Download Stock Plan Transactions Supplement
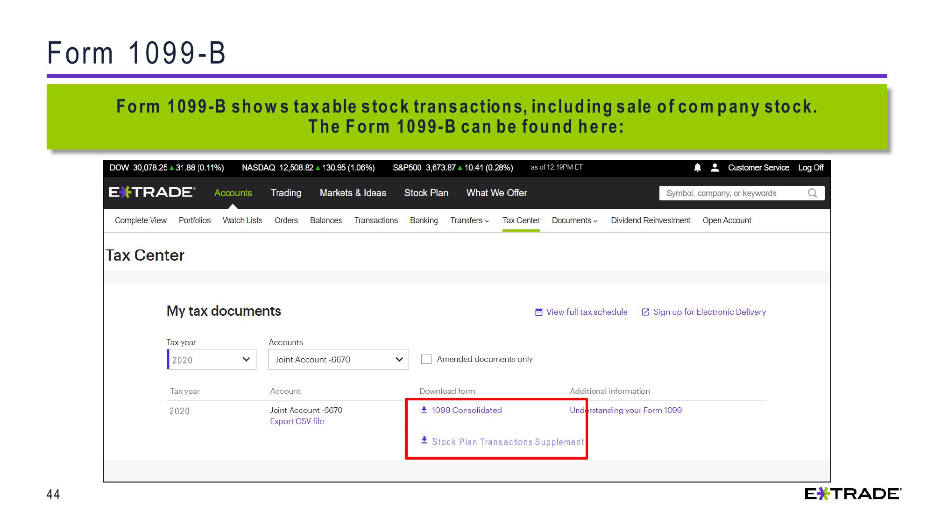 [x=508, y=442]
